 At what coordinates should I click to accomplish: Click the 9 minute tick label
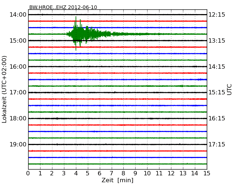(135, 174)
